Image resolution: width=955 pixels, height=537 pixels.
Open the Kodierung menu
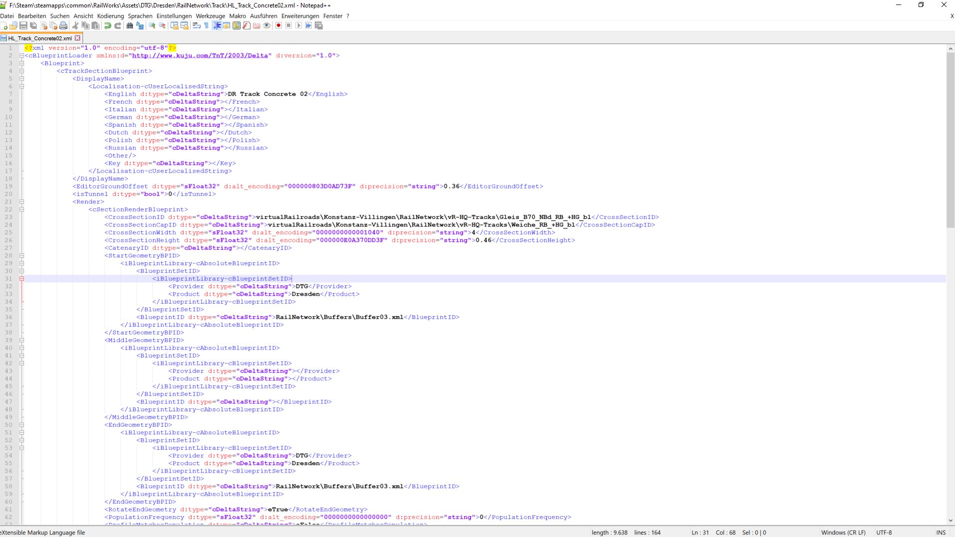pyautogui.click(x=110, y=16)
